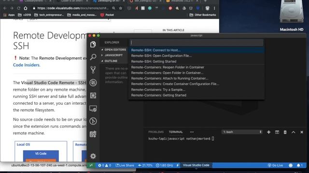Screen dimensions: 309x173
Task: Open the GitLens activity bar icon
Action: point(93,121)
